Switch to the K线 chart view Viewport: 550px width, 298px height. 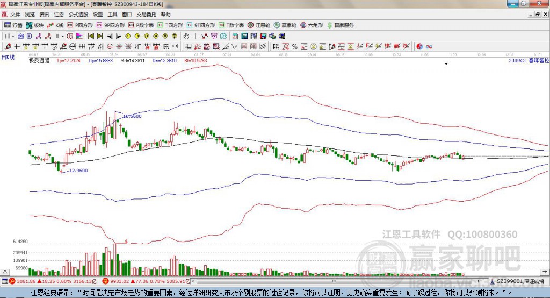click(x=55, y=25)
